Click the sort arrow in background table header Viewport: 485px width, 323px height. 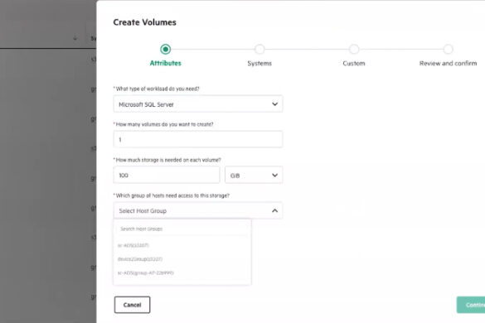tap(75, 39)
